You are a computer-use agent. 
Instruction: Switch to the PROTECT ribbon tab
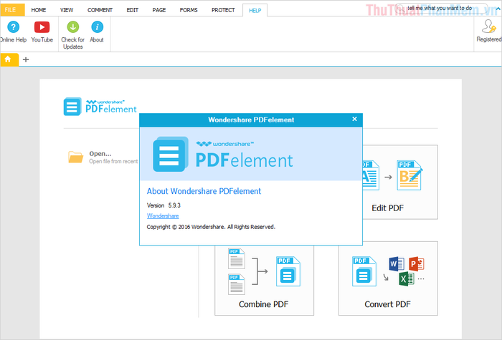click(x=223, y=10)
